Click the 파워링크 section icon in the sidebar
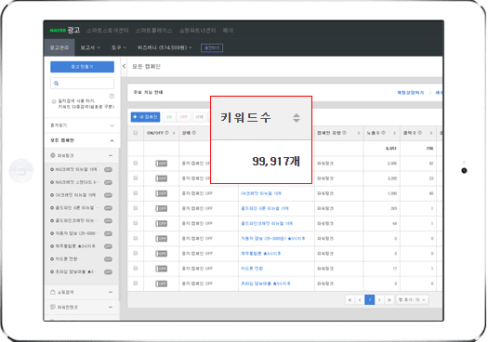This screenshot has height=342, width=488. point(53,155)
